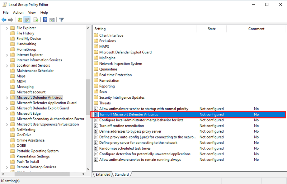This screenshot has width=287, height=184.
Task: Expand Microsoft User Experience Virtualization node
Action: [7, 124]
